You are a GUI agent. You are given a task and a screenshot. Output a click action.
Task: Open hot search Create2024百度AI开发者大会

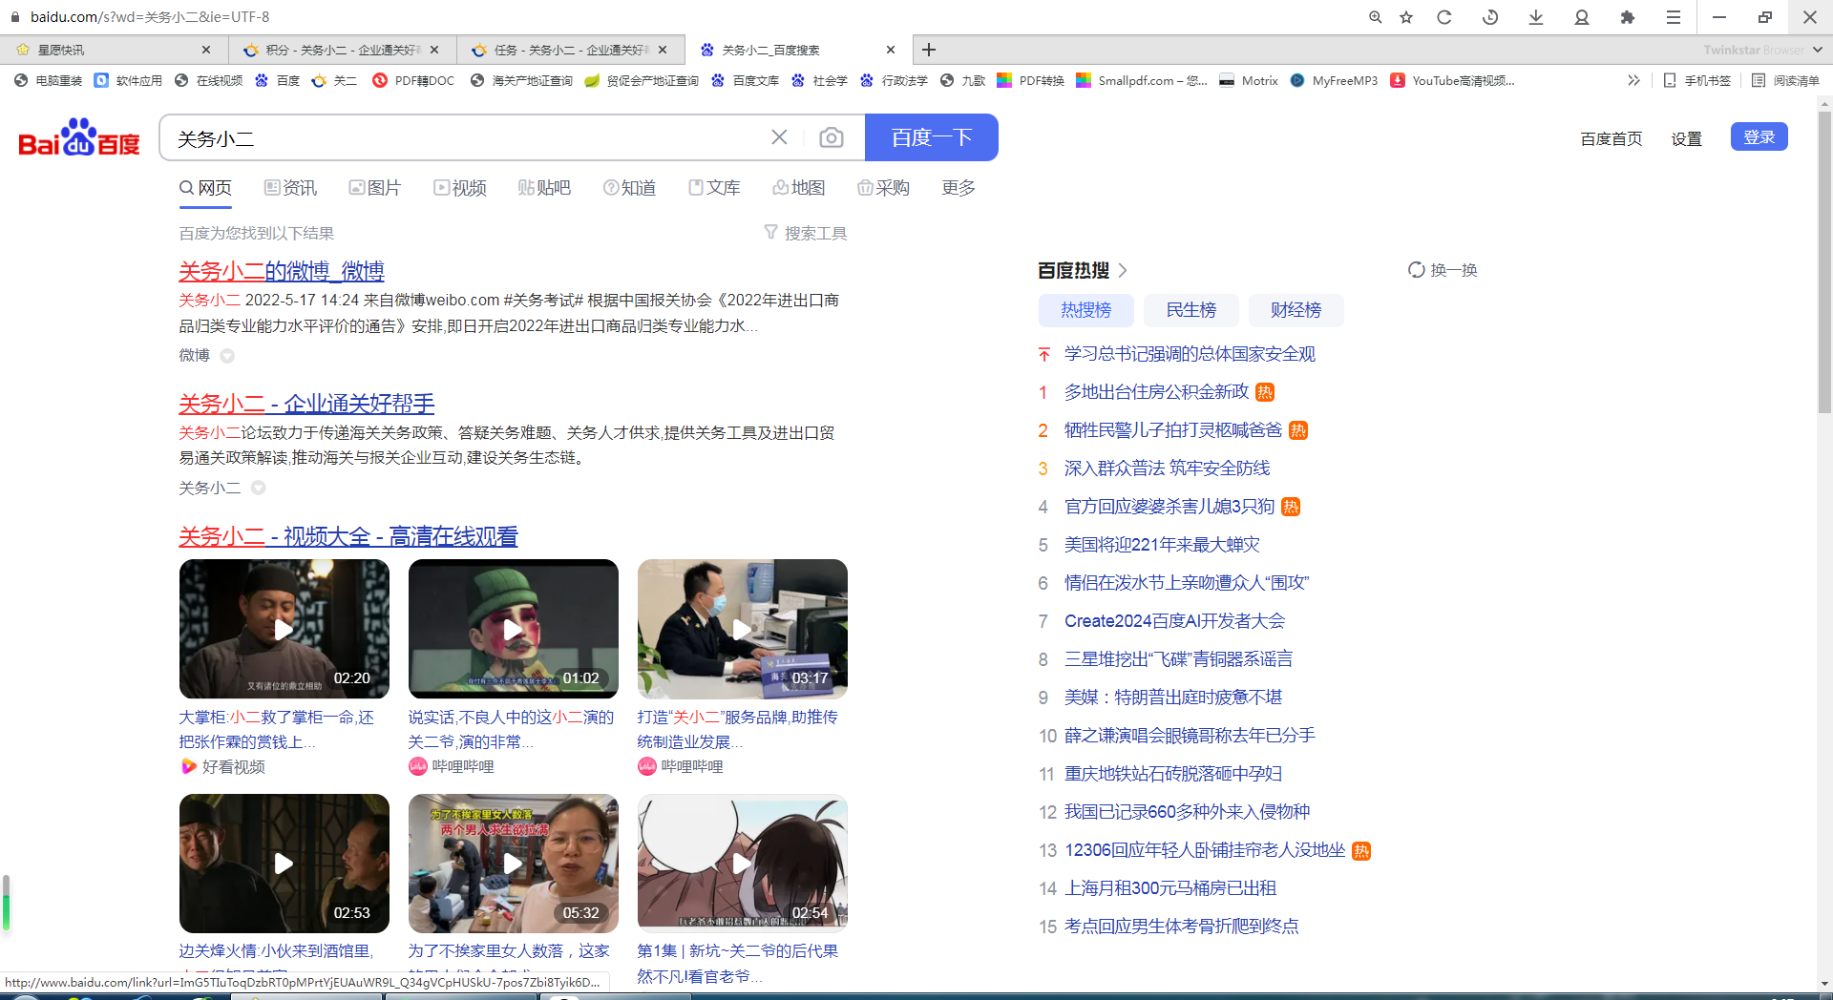point(1174,621)
